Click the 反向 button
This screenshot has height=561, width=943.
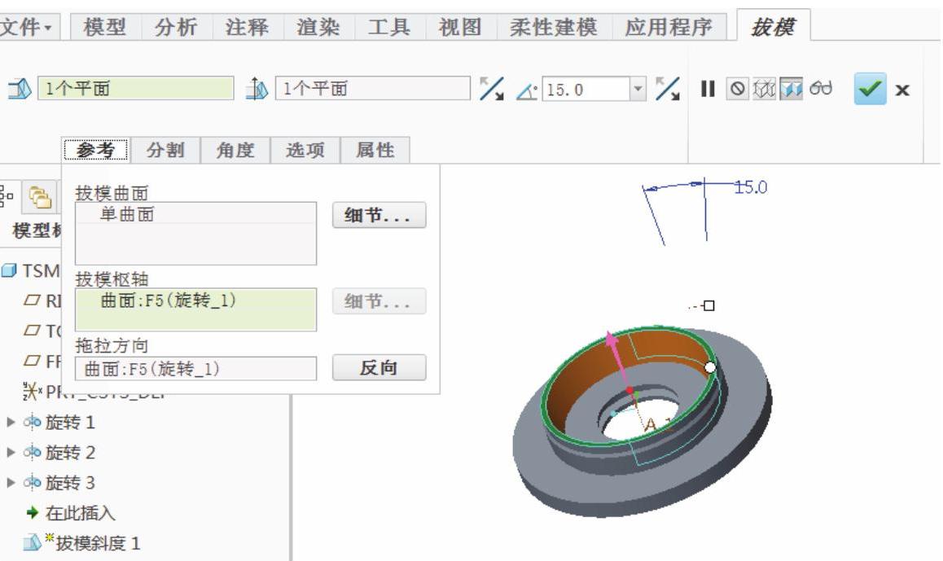pos(379,367)
